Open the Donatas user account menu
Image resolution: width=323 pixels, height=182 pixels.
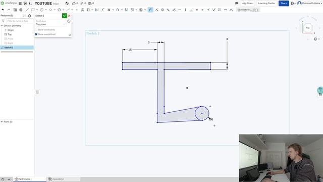[309, 4]
